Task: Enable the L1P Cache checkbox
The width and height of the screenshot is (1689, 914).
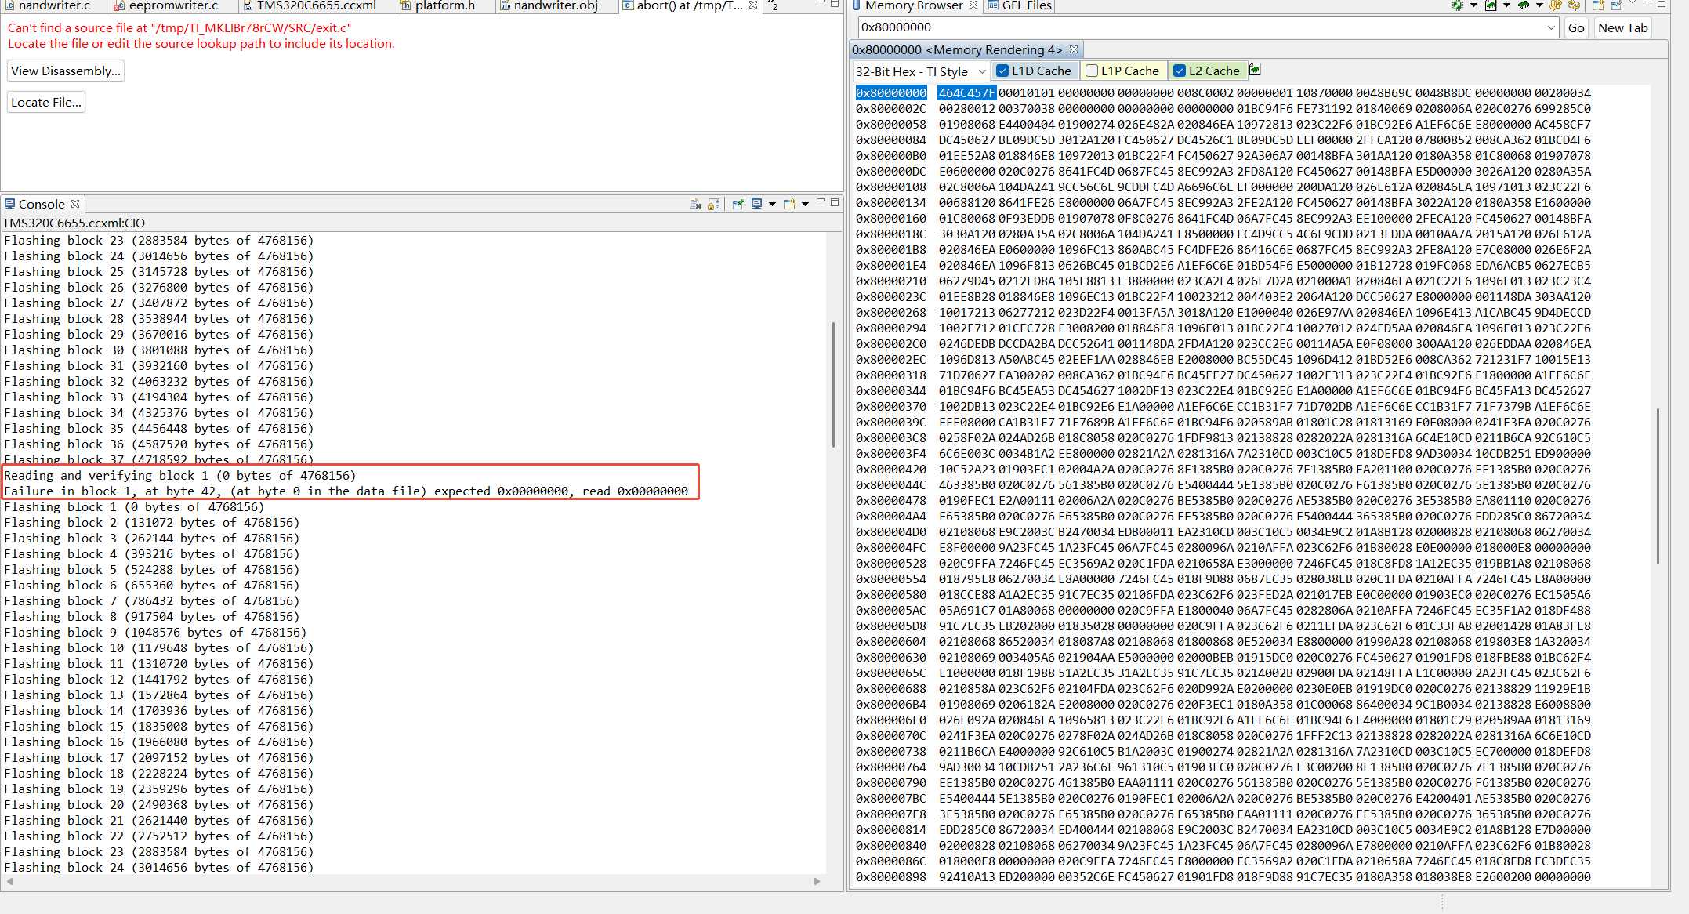Action: tap(1092, 71)
